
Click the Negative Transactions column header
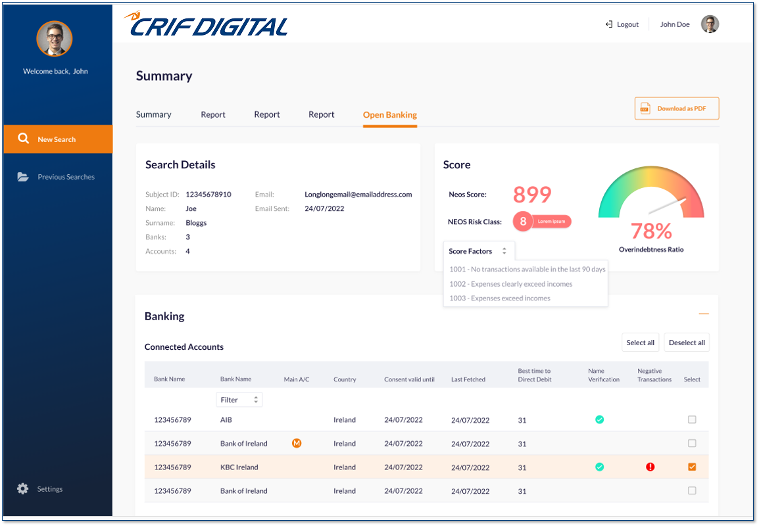654,375
